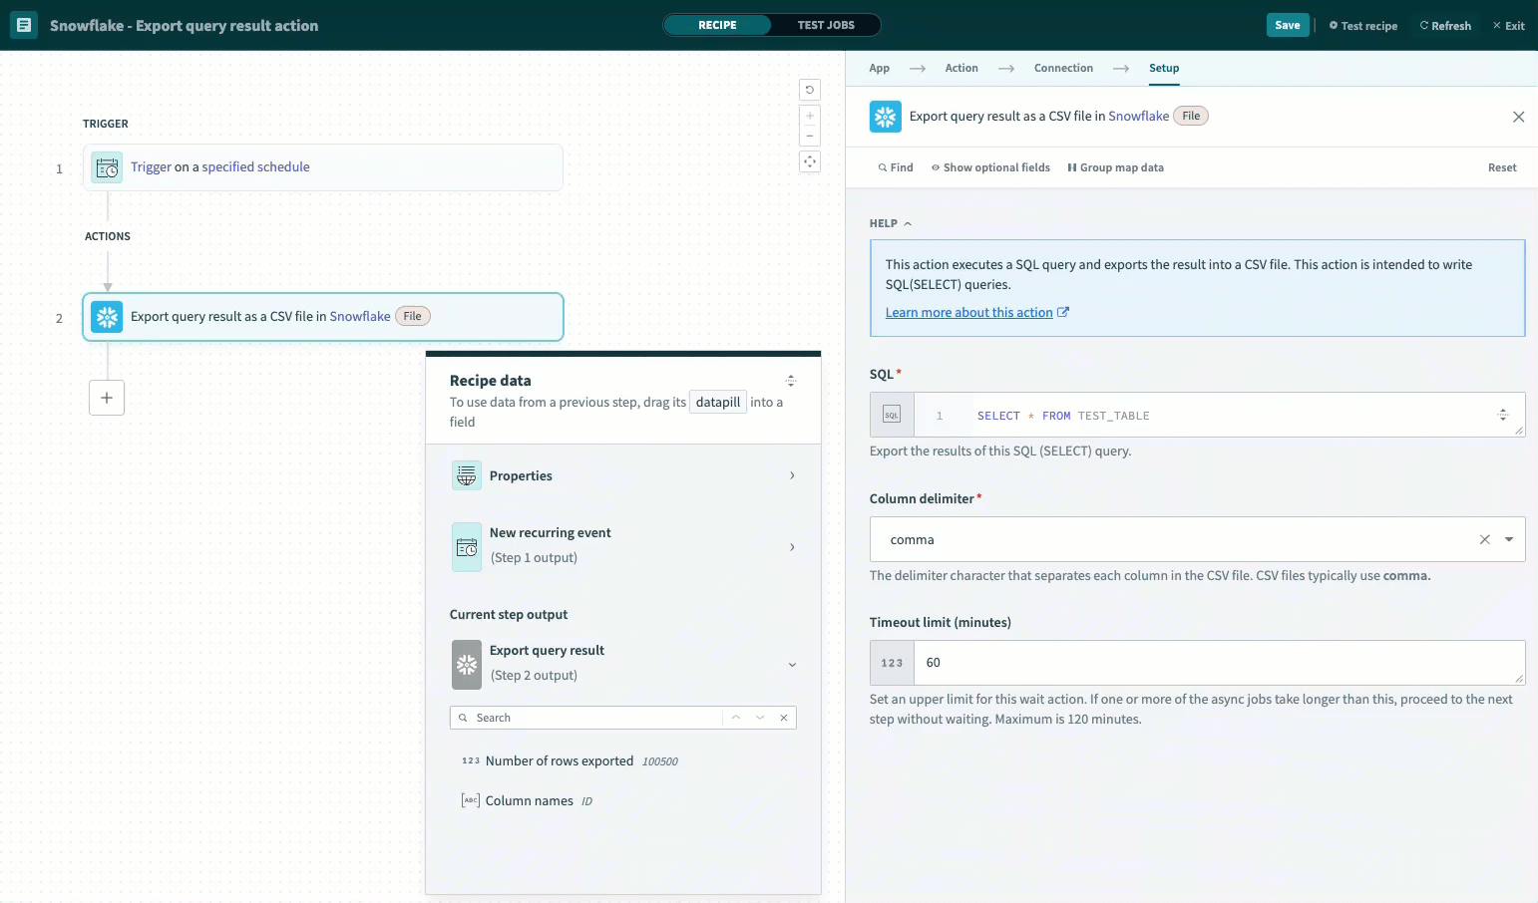This screenshot has height=903, width=1538.
Task: Collapse the HELP section
Action: 890,223
